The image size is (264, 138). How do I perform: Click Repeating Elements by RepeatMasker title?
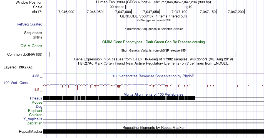click(153, 127)
